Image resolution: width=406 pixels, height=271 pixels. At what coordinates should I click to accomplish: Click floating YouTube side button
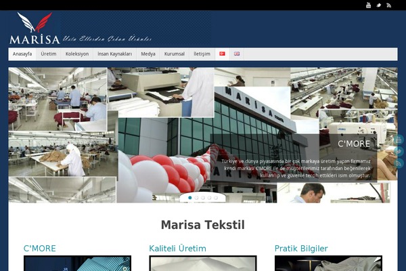click(399, 140)
